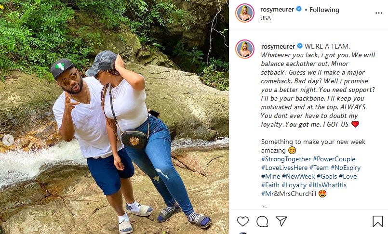388x234 pixels.
Task: Go to previous photo arrow
Action: tap(8, 140)
